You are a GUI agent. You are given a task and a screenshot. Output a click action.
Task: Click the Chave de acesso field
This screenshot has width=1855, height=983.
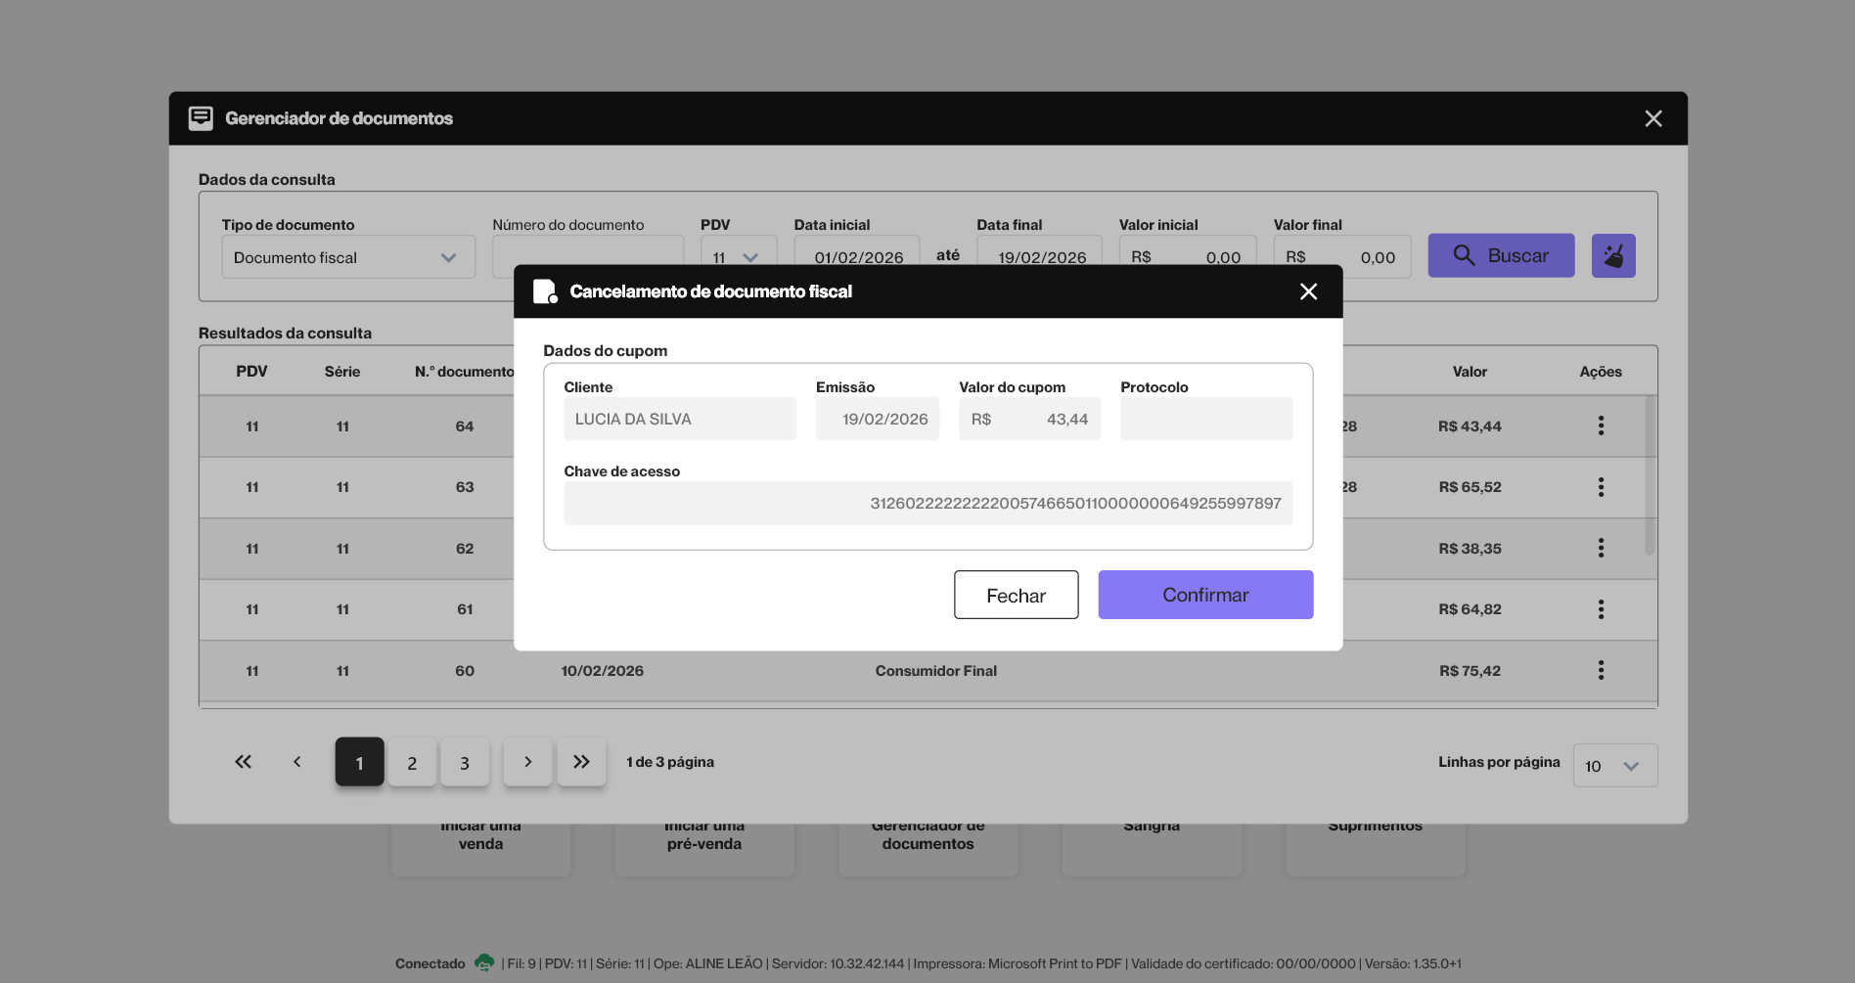click(927, 503)
